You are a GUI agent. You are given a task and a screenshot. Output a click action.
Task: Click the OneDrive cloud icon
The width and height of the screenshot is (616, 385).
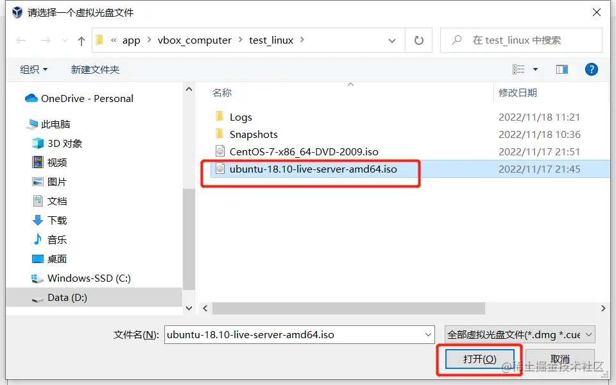[31, 98]
